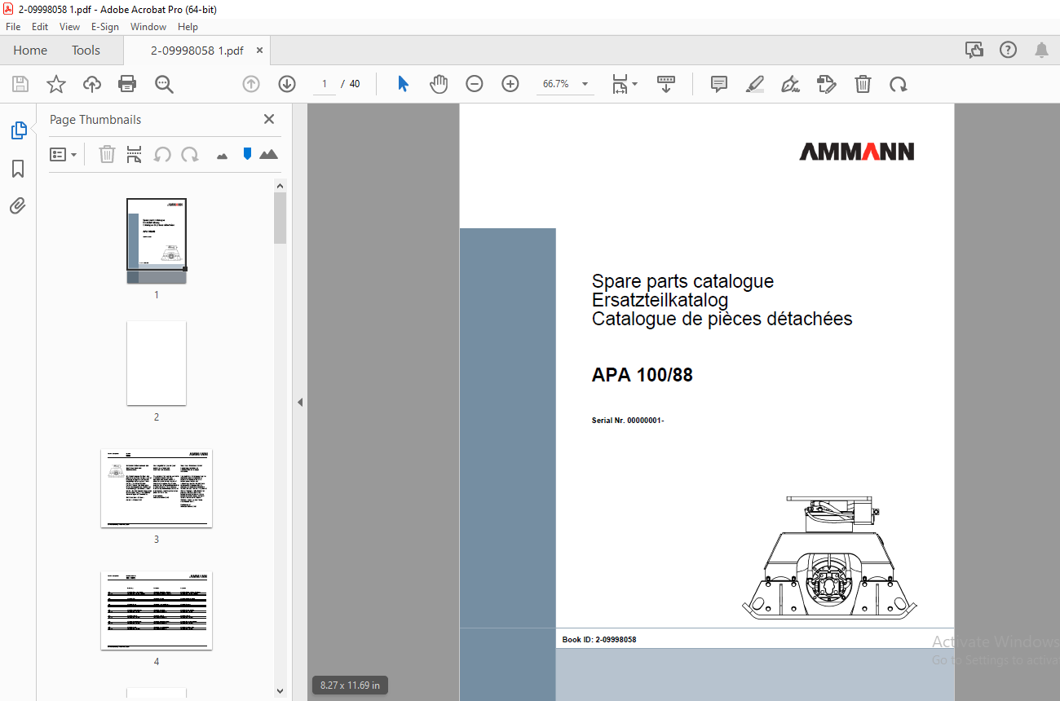This screenshot has width=1060, height=701.
Task: Select the blank page 2 thumbnail
Action: pos(157,363)
